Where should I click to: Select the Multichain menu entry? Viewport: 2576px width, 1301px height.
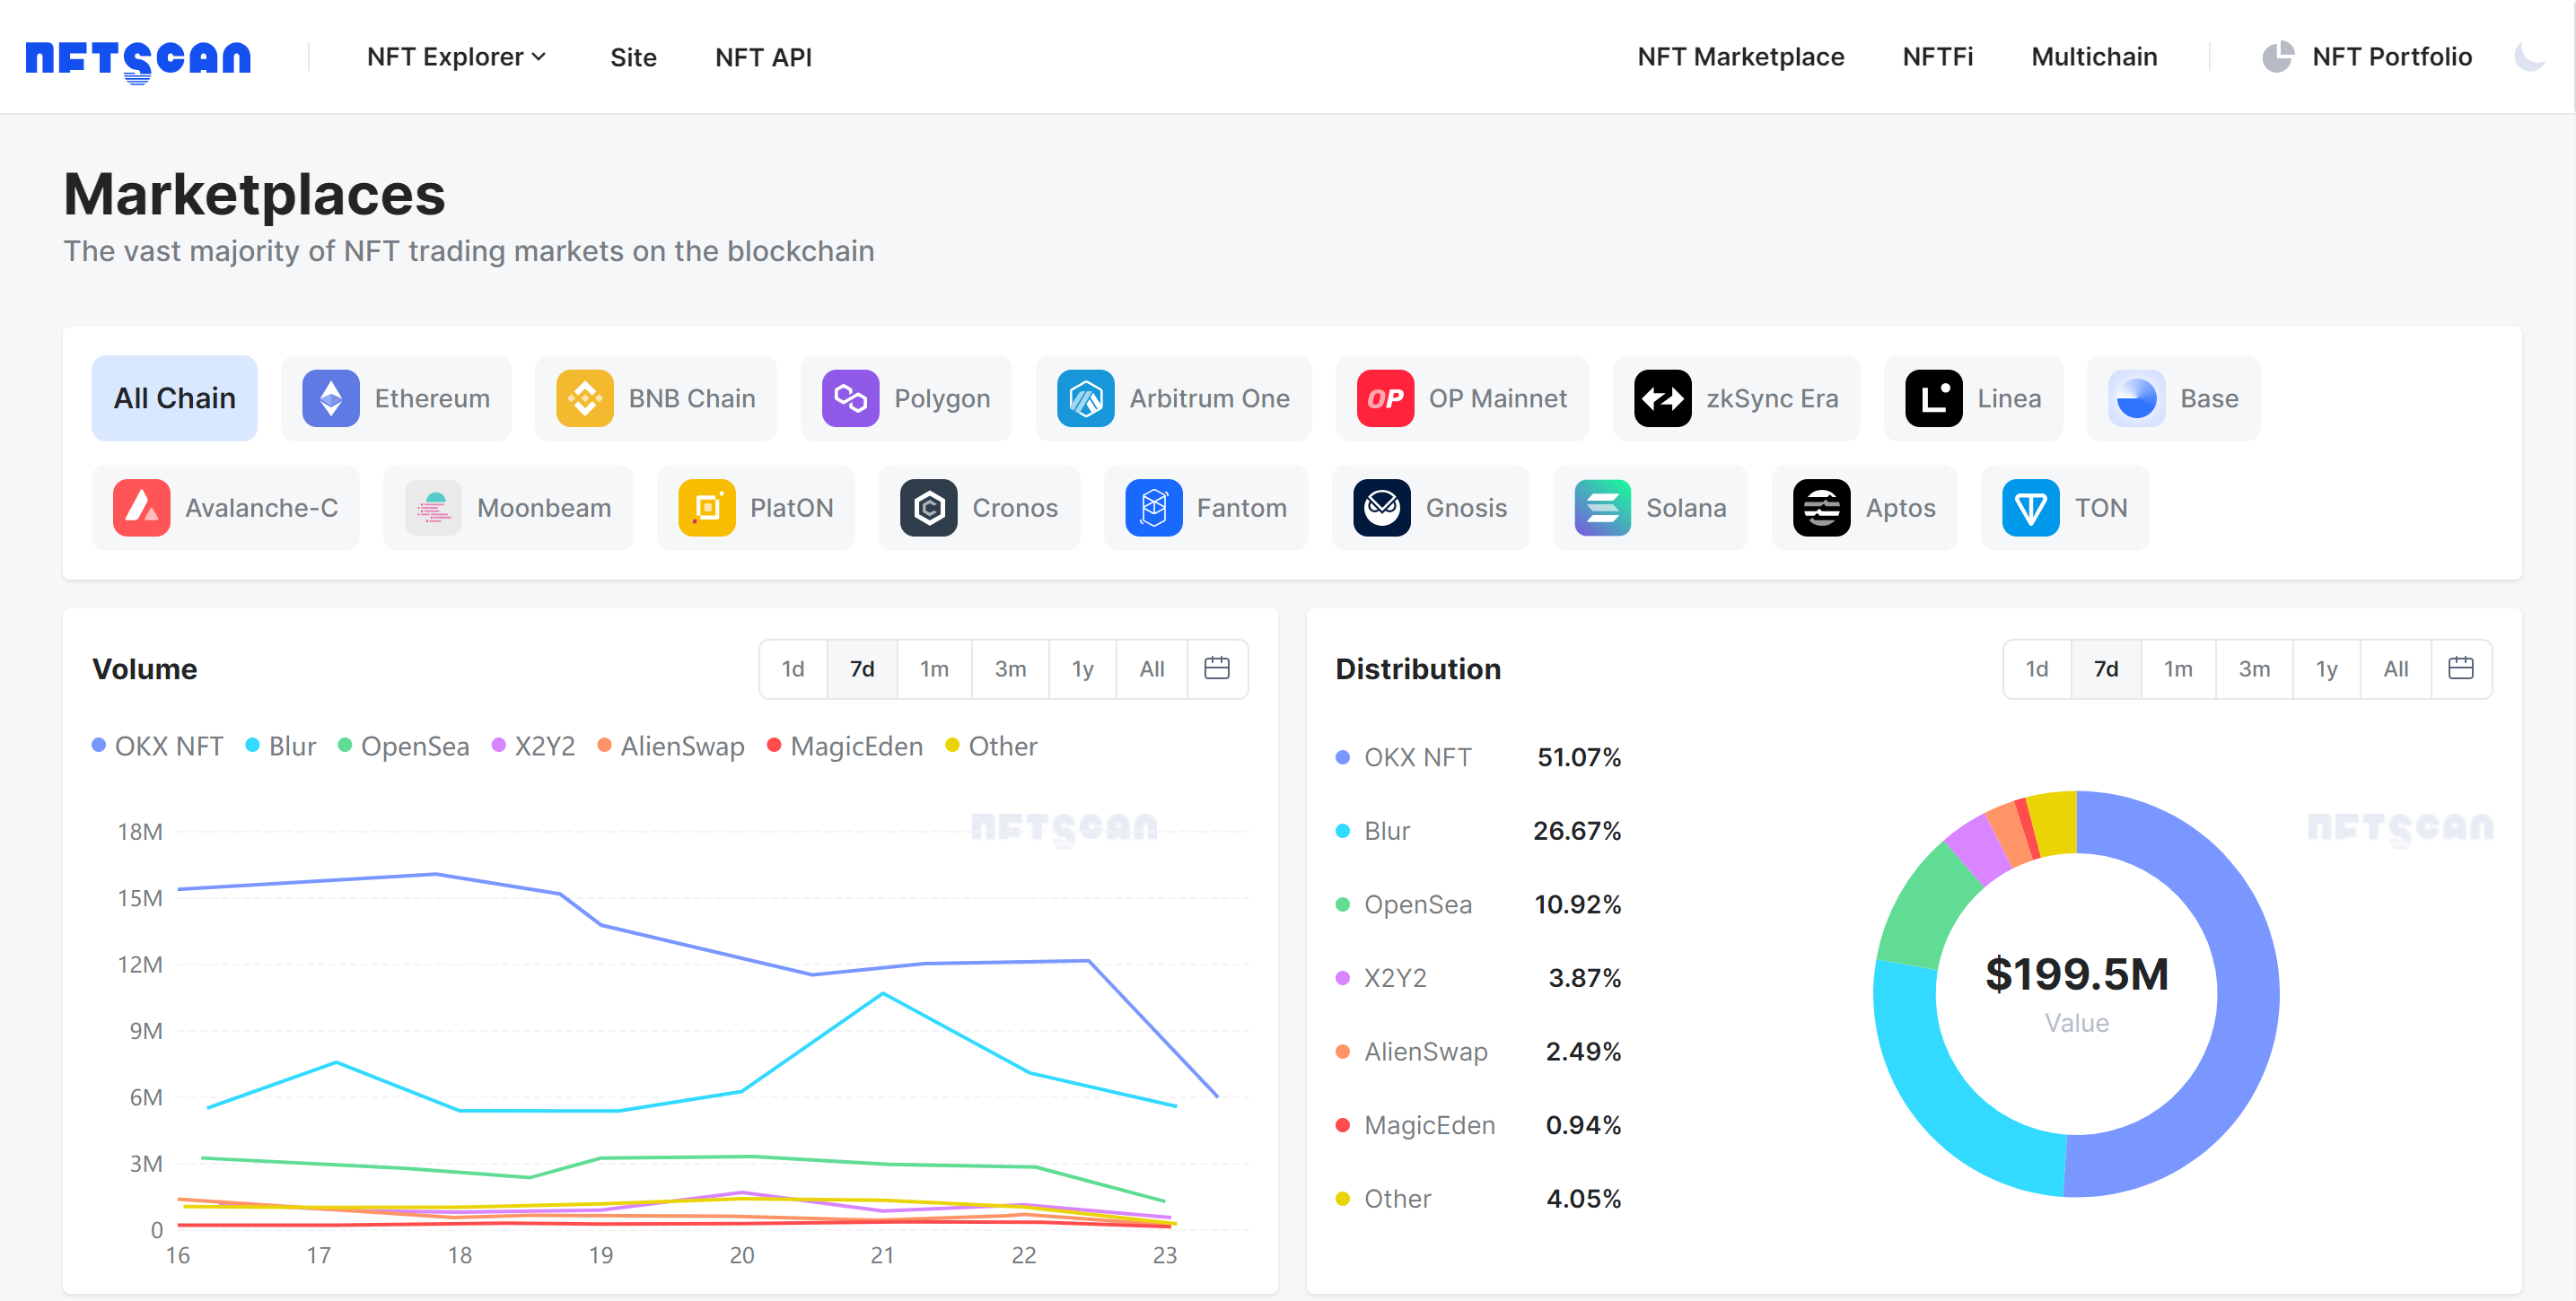(2094, 57)
